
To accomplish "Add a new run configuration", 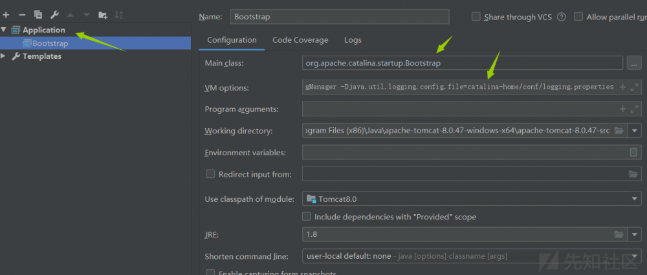I will tap(6, 14).
